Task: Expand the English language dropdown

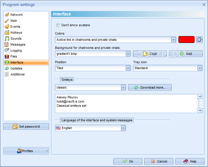Action: (x=123, y=128)
